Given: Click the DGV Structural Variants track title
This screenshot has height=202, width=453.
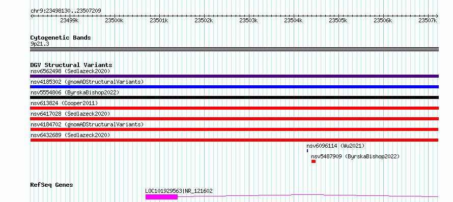Looking at the screenshot, I should click(71, 65).
